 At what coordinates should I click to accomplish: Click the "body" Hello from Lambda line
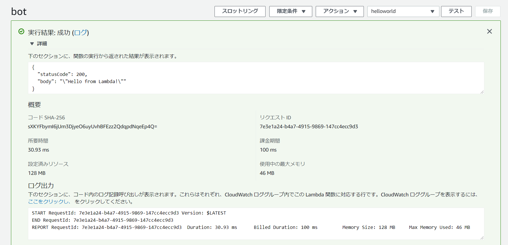click(x=82, y=82)
